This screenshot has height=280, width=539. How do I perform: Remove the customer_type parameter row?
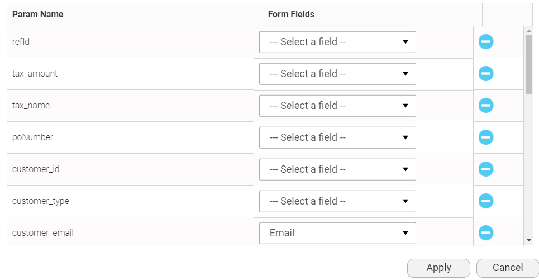coord(486,201)
